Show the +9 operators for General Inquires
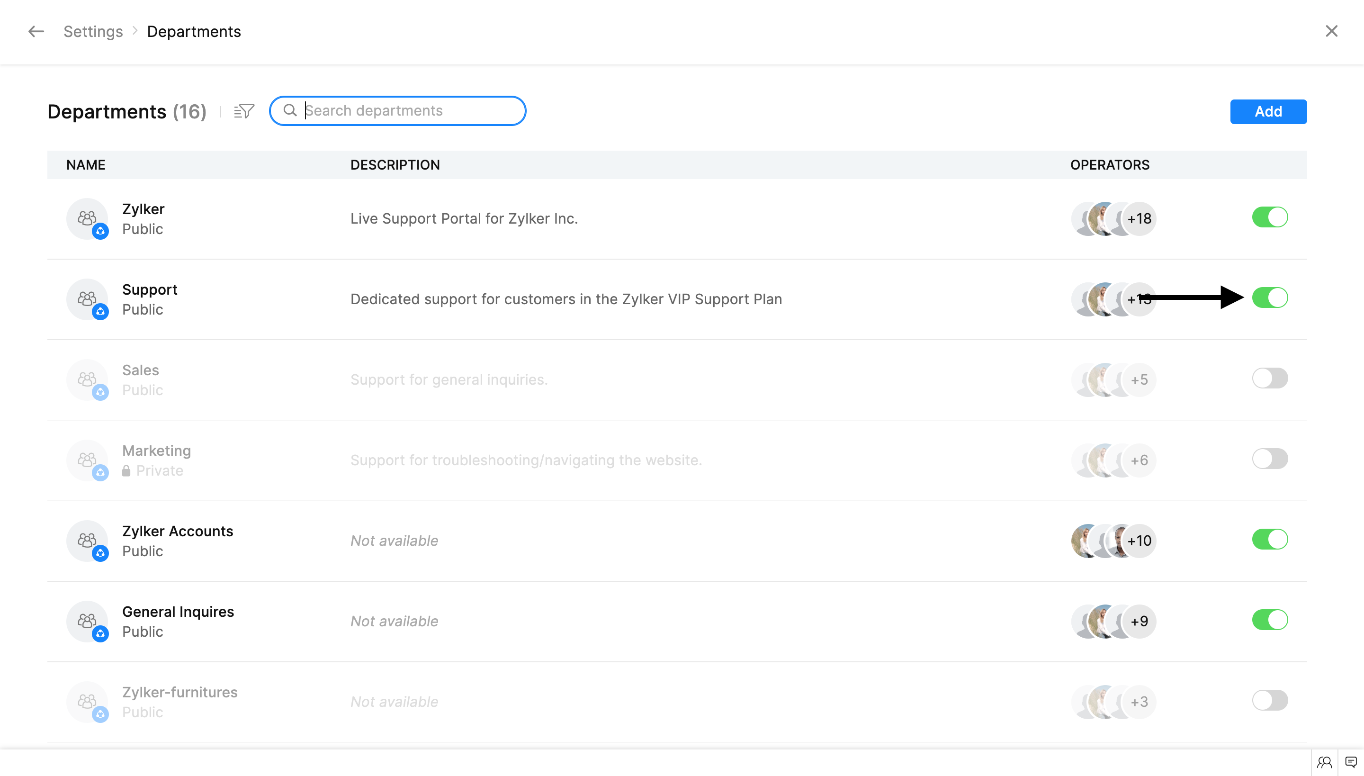The width and height of the screenshot is (1364, 776). tap(1139, 621)
